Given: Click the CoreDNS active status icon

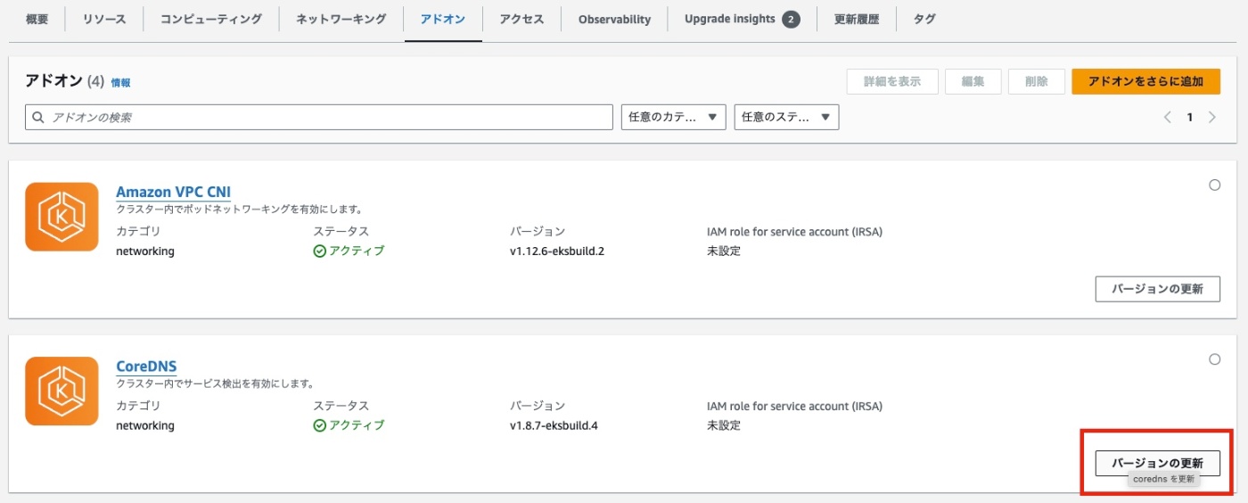Looking at the screenshot, I should [319, 425].
